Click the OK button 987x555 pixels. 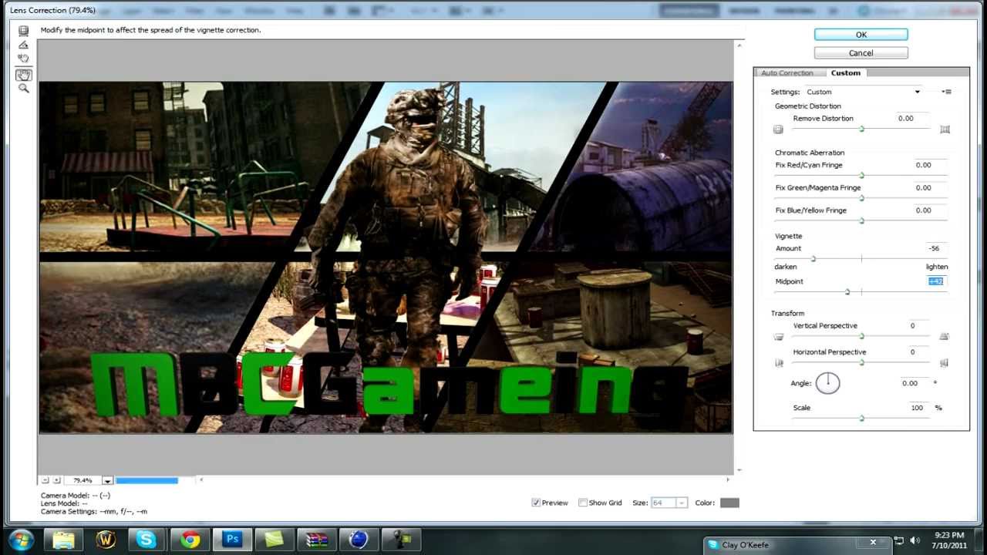[x=861, y=35]
